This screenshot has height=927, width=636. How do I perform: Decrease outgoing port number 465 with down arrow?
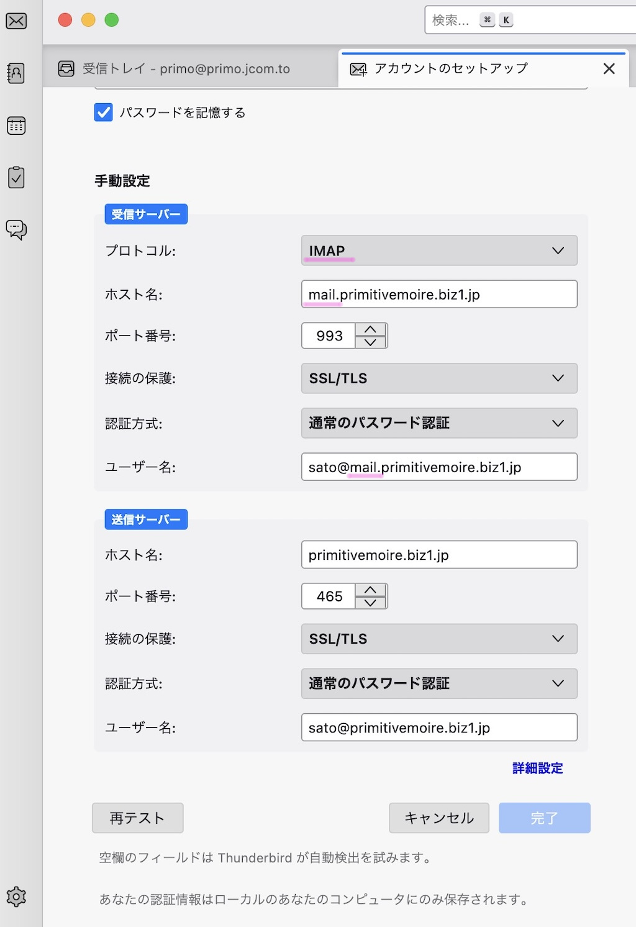(x=371, y=602)
